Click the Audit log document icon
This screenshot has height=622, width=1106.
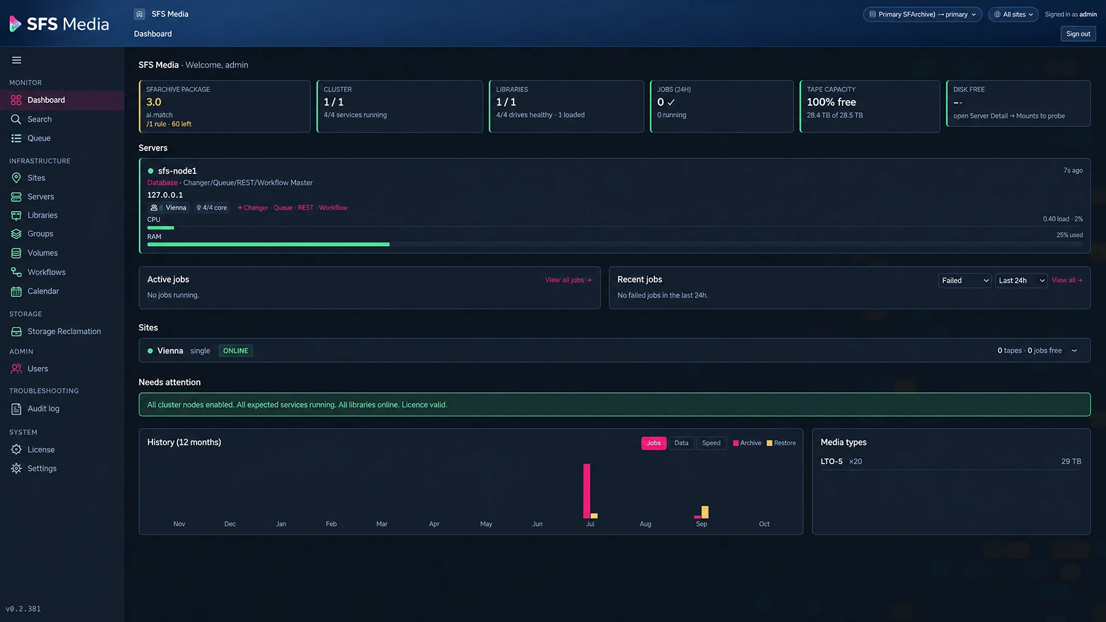pos(16,409)
